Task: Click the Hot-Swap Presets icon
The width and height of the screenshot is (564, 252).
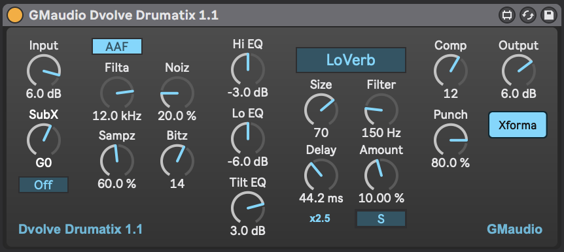Action: click(528, 16)
